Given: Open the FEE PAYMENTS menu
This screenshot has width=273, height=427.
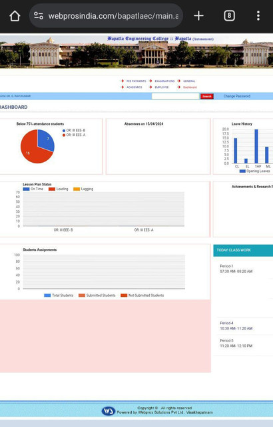Looking at the screenshot, I should tap(136, 81).
